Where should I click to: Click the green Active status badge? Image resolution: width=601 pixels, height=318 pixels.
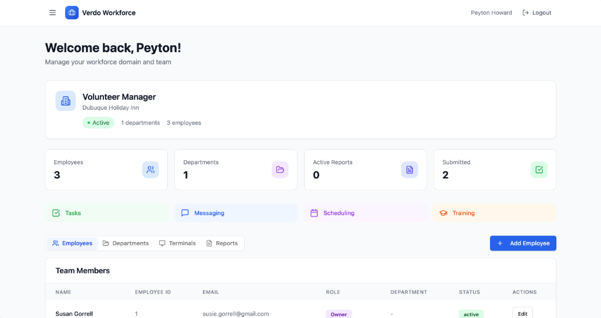99,123
